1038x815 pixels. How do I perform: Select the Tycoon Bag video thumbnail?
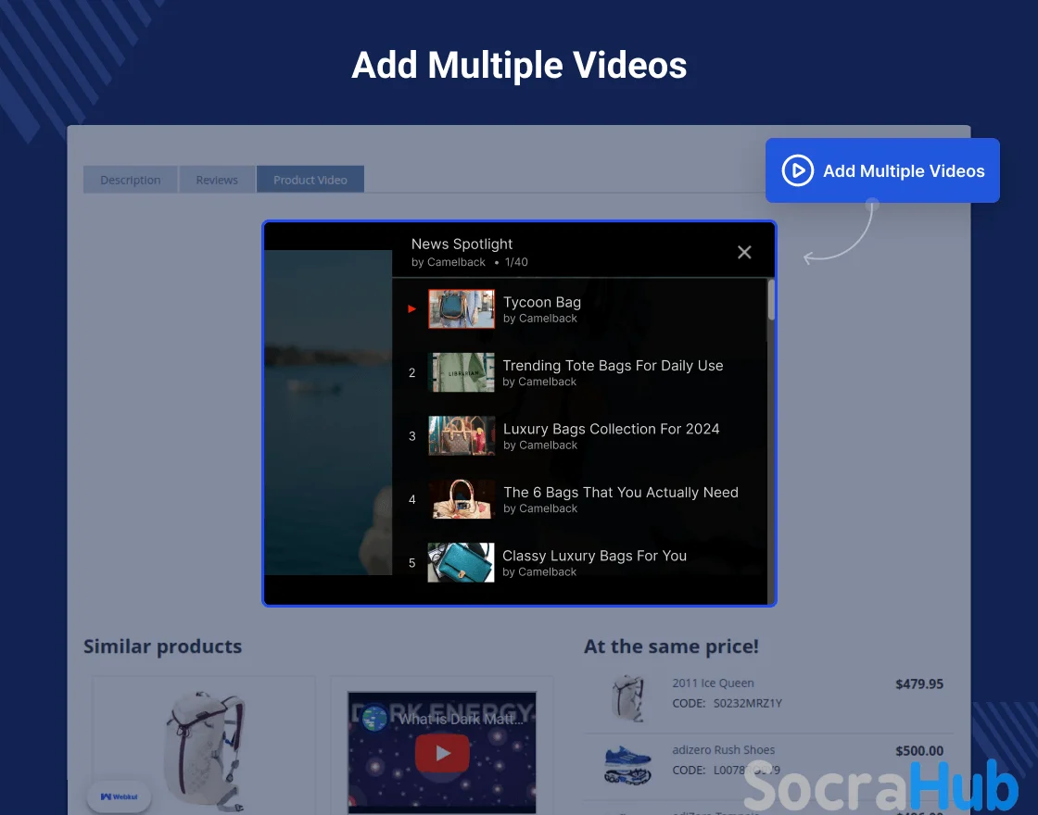pyautogui.click(x=462, y=309)
